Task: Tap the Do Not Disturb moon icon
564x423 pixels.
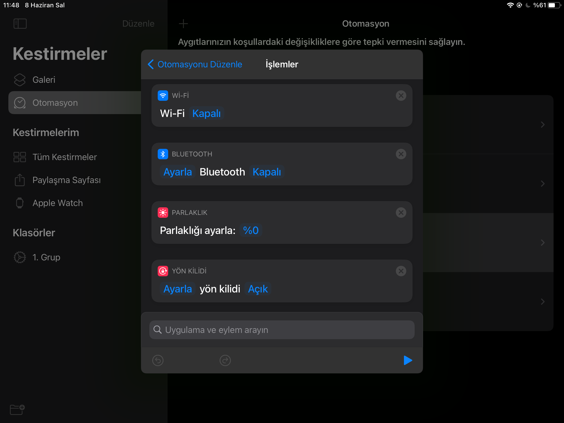Action: pos(528,5)
